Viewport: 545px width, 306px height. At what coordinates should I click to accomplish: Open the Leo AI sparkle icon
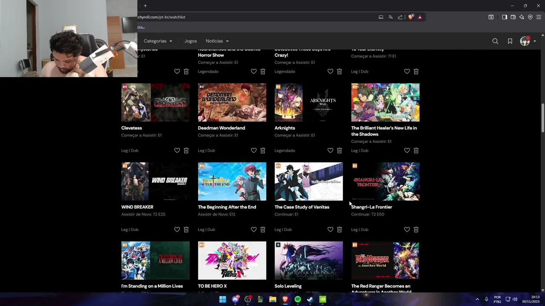coord(522,17)
